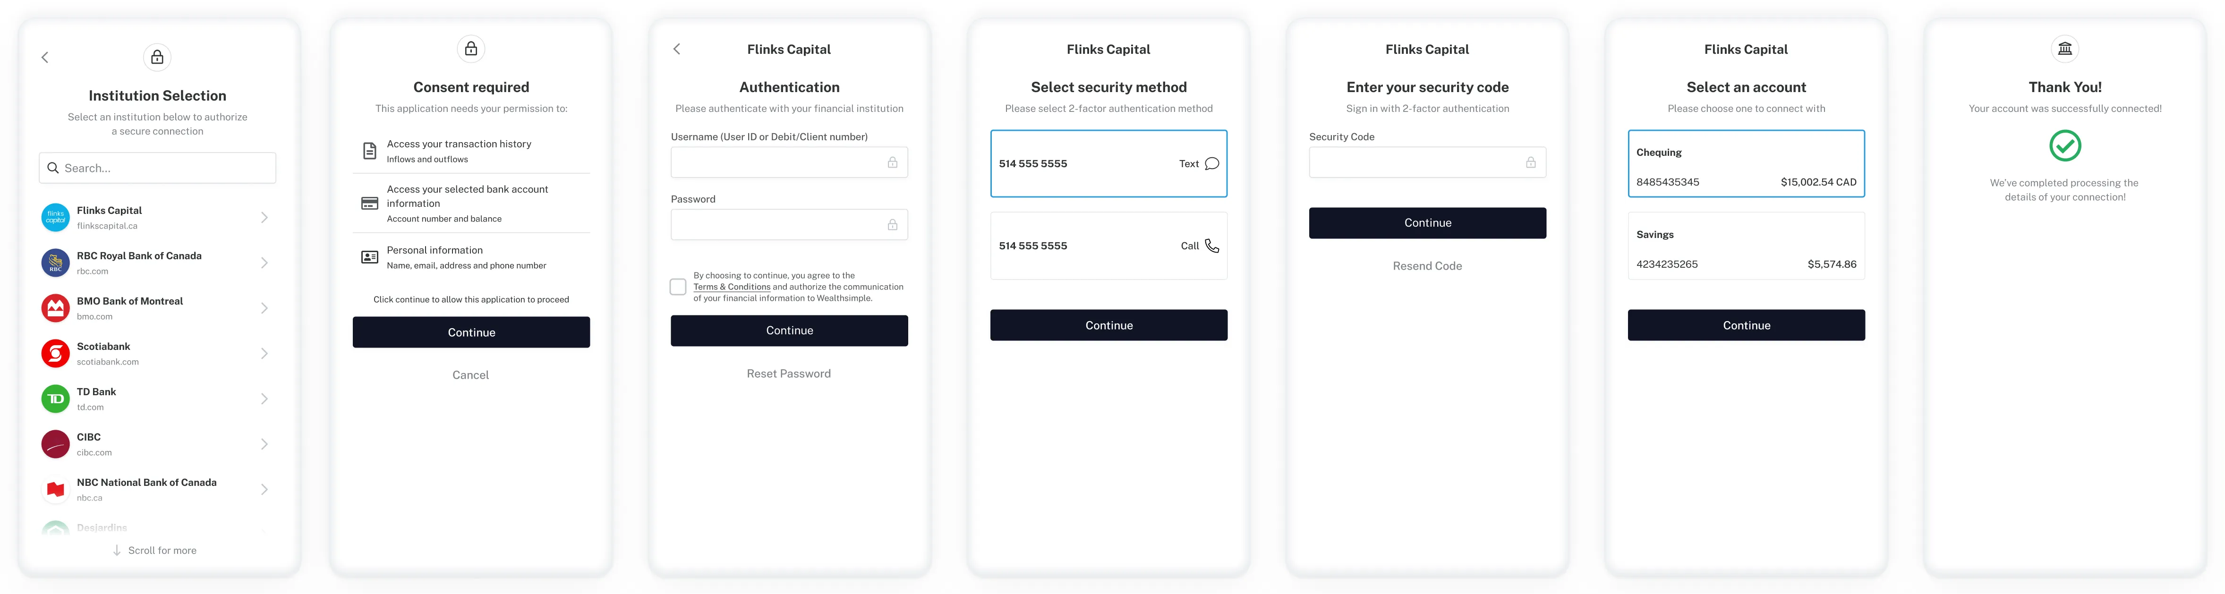This screenshot has width=2225, height=594.
Task: Click the padlock icon above Consent required
Action: click(471, 49)
